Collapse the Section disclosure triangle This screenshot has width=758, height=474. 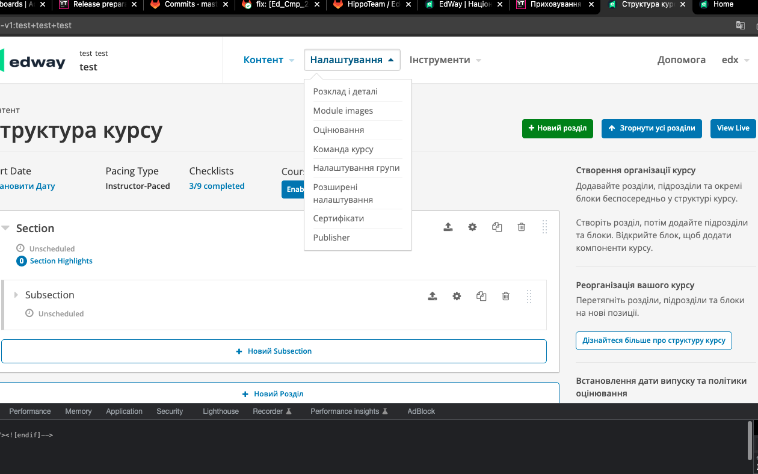pyautogui.click(x=5, y=228)
